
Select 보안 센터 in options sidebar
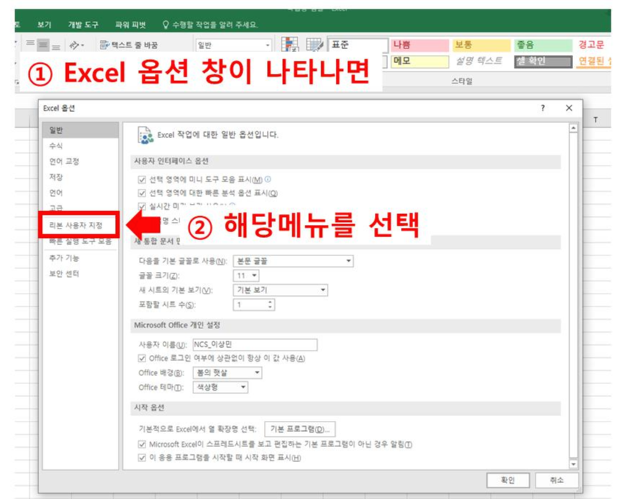(80, 273)
